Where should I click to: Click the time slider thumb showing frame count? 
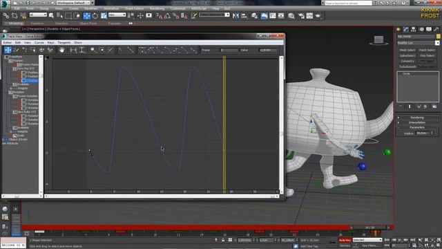click(370, 228)
